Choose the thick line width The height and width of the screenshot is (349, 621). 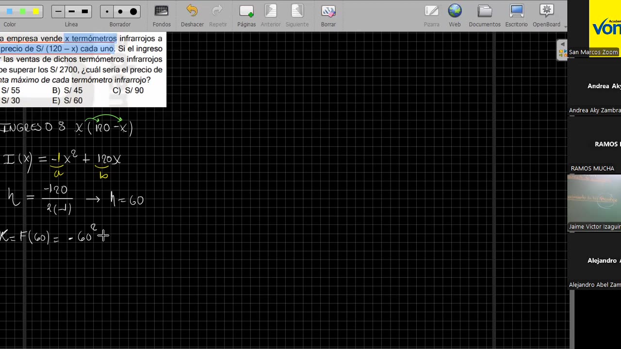(84, 11)
